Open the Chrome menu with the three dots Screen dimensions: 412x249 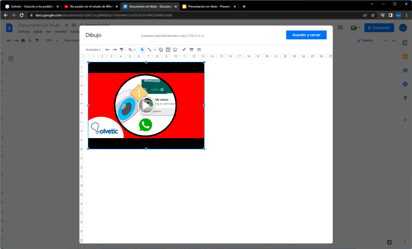coord(407,15)
